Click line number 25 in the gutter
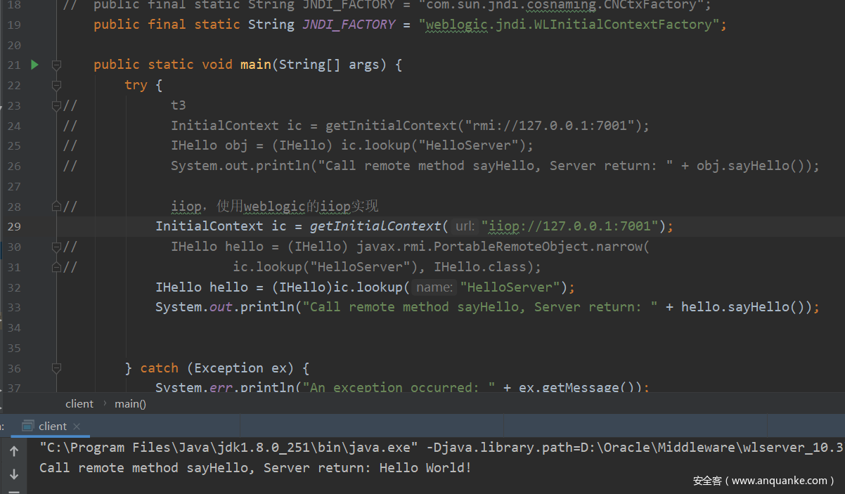Viewport: 845px width, 494px height. (14, 145)
